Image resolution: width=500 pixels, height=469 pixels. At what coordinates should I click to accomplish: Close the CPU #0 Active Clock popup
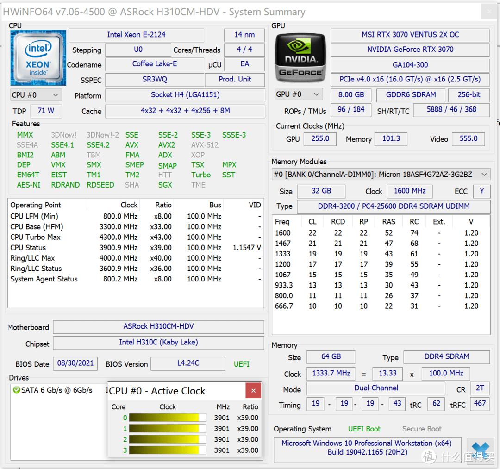click(x=254, y=391)
